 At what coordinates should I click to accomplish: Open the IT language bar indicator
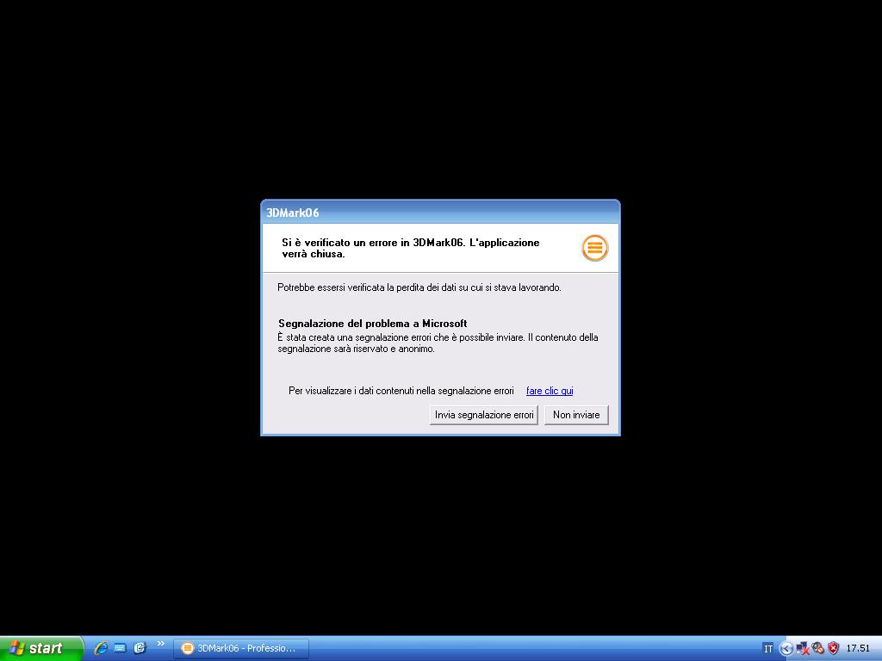point(767,649)
